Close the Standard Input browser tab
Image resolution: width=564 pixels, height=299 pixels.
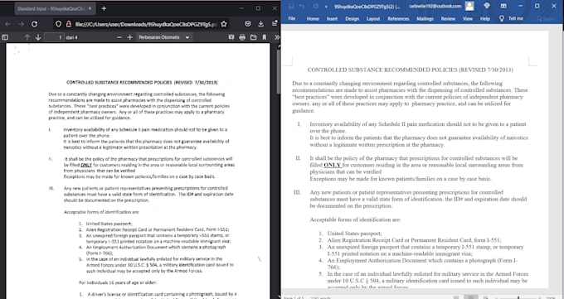[90, 8]
